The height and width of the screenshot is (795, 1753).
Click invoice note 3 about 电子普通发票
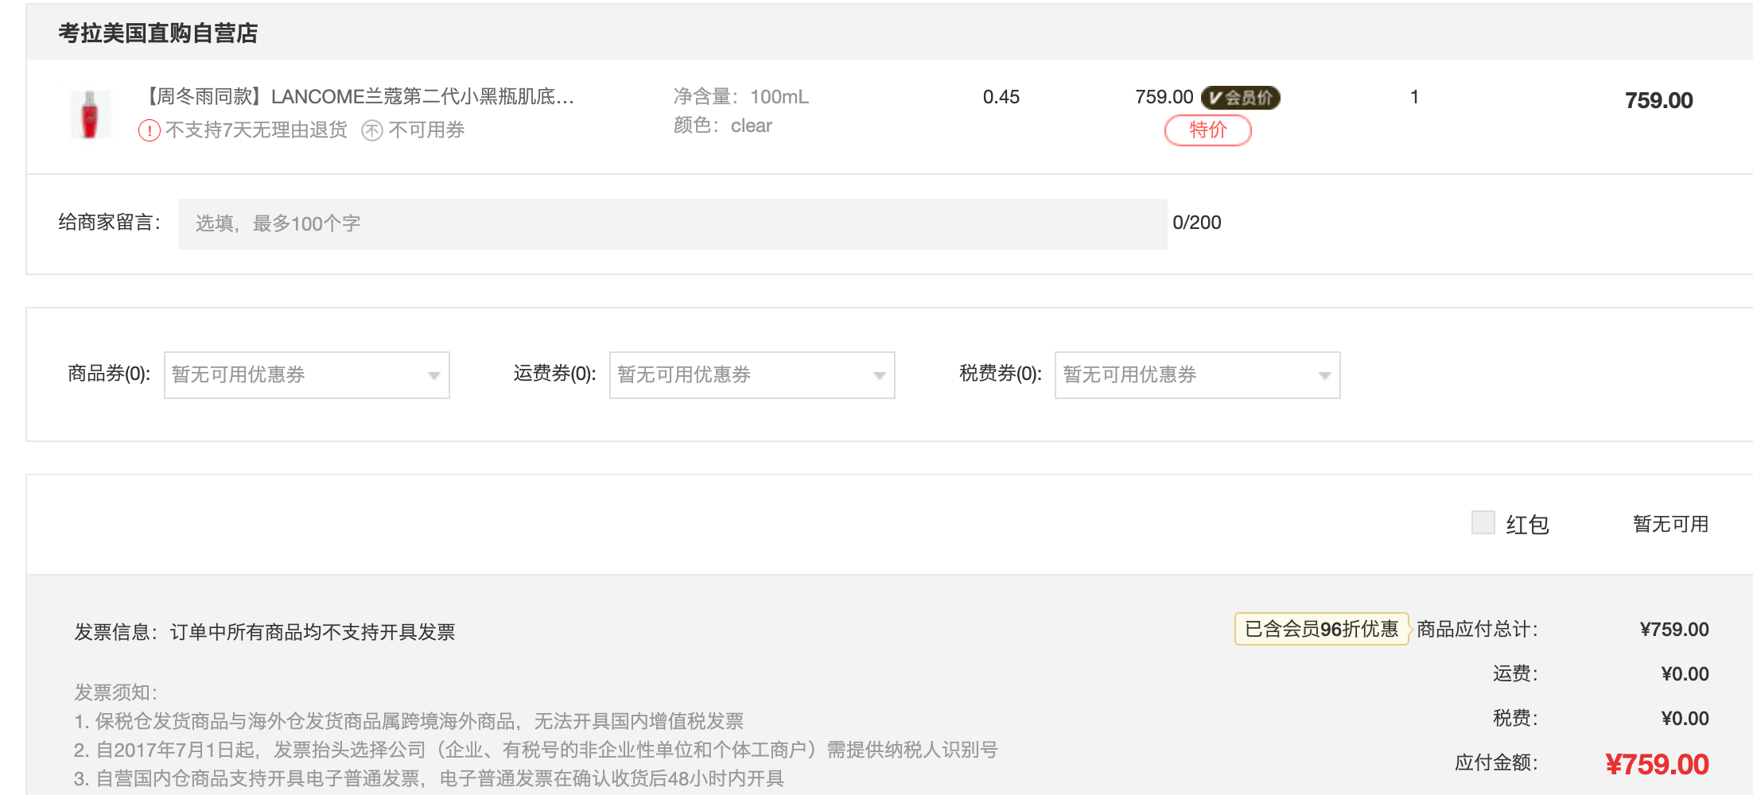pos(430,778)
